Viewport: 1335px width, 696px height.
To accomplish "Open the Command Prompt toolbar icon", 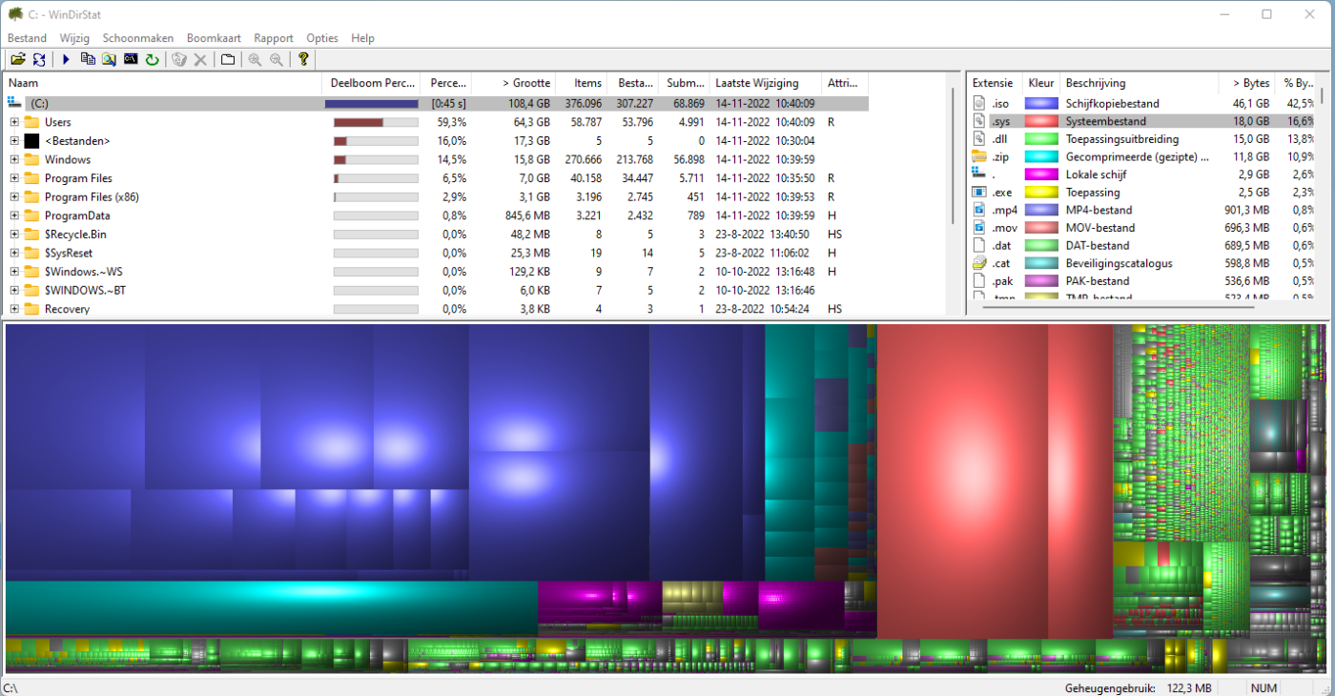I will point(130,58).
